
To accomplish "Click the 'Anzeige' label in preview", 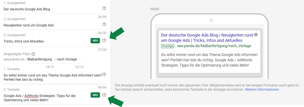I will tap(167, 46).
